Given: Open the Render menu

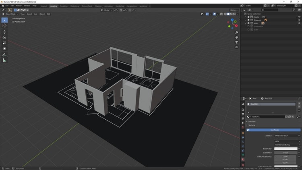Looking at the screenshot, I should point(19,6).
